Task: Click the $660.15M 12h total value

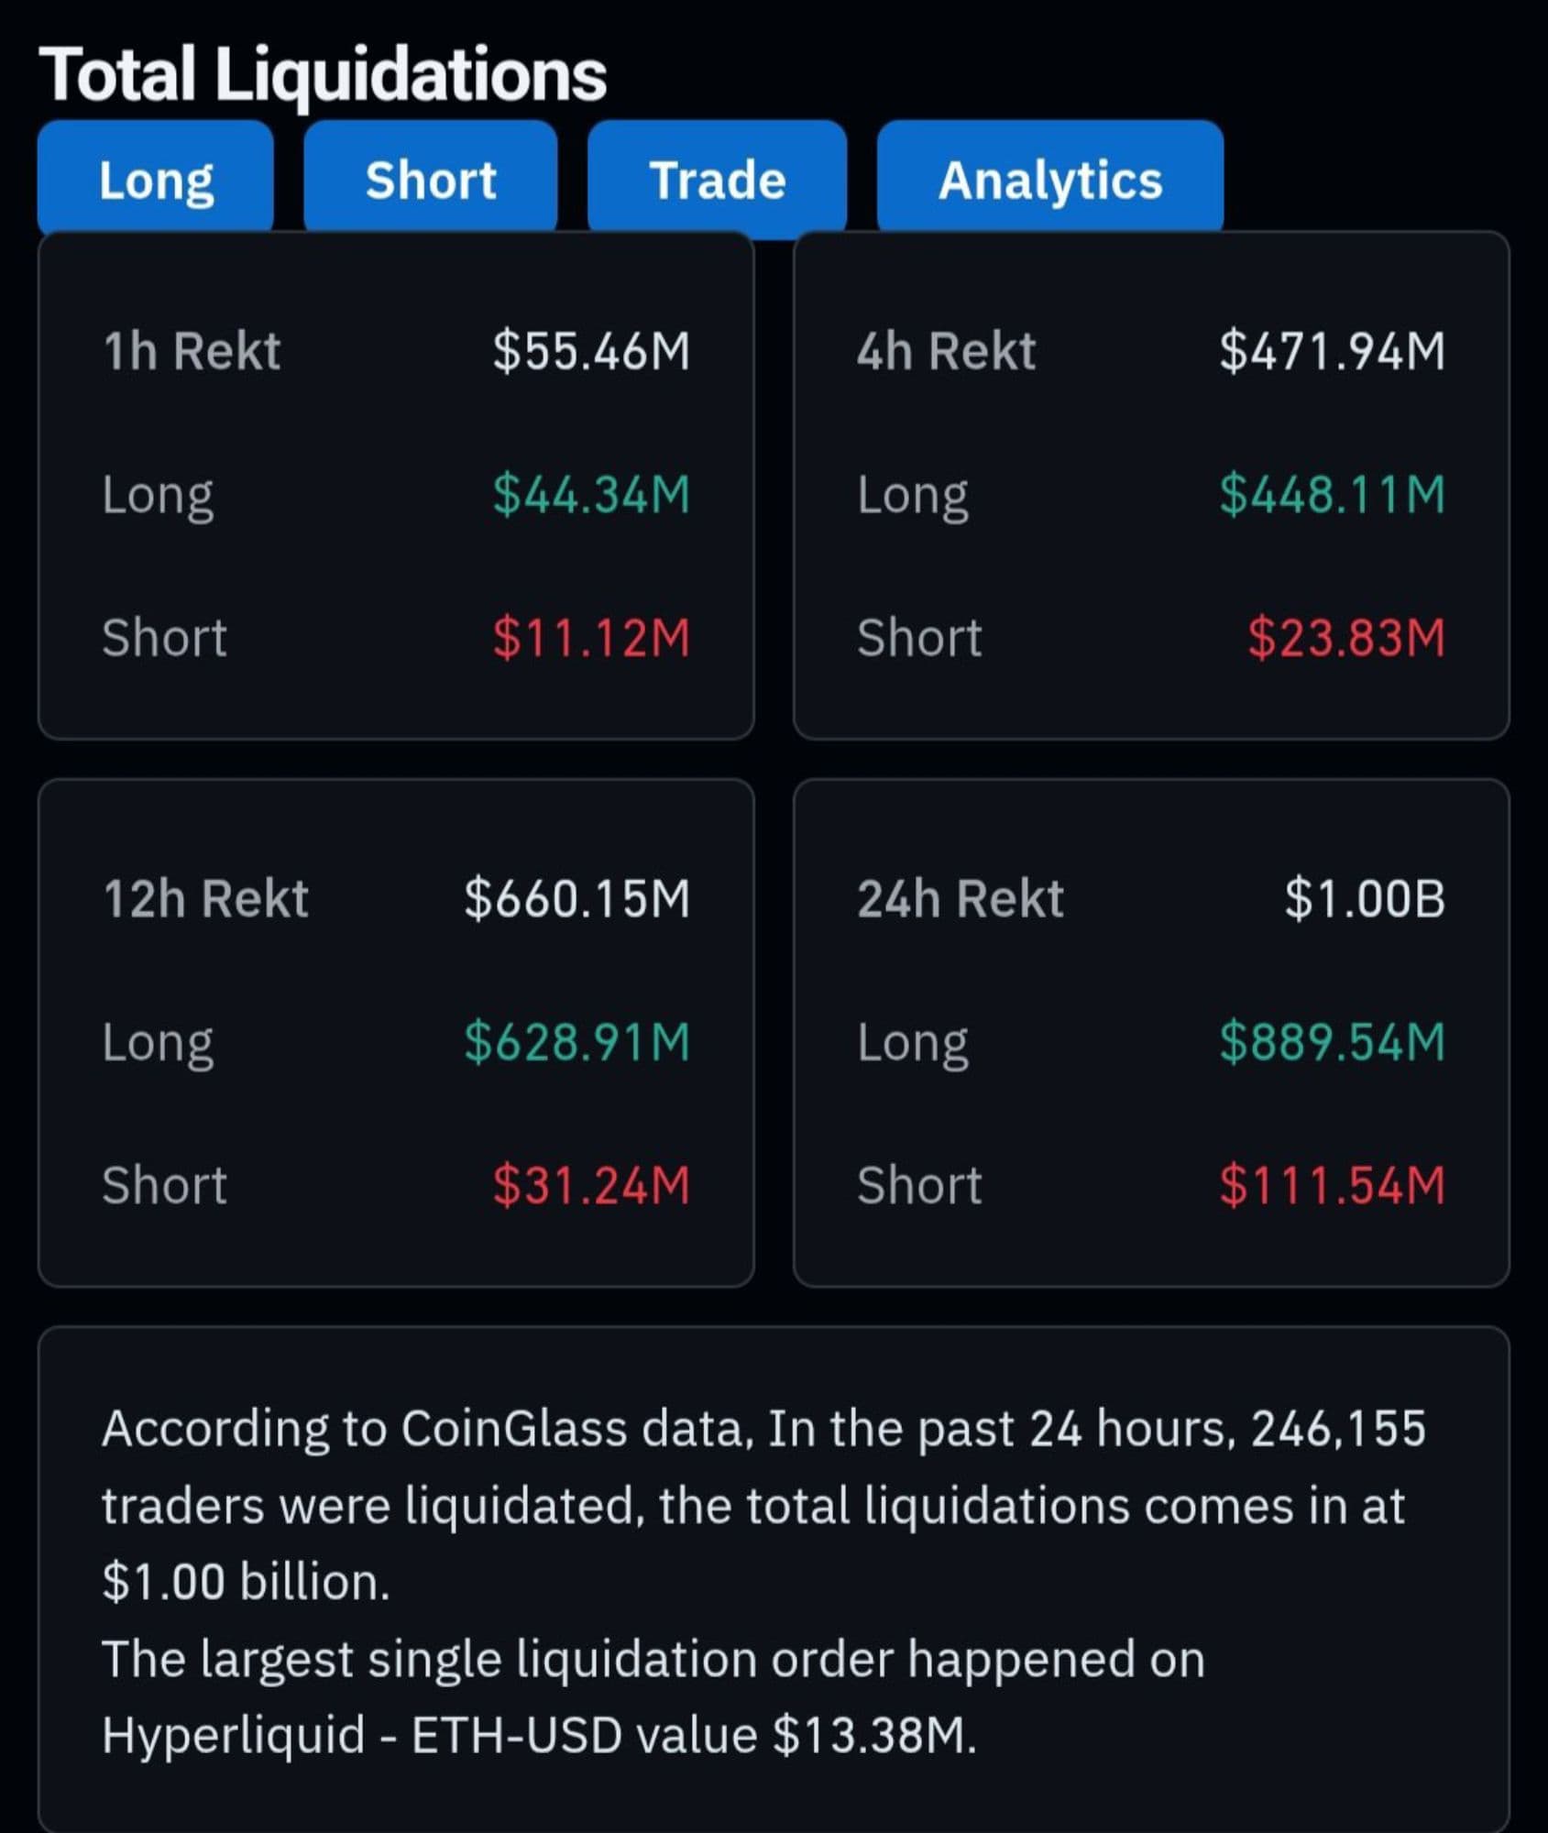Action: (x=576, y=898)
